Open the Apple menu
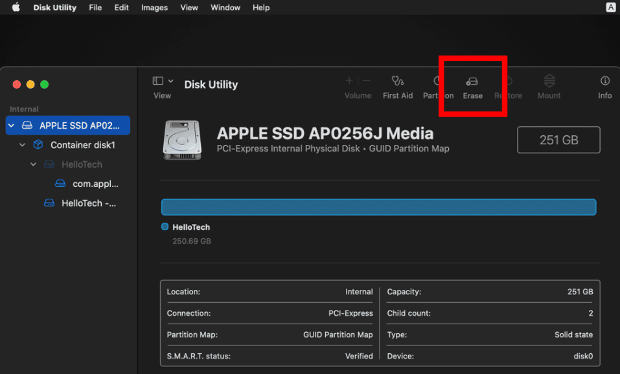This screenshot has width=620, height=374. point(16,7)
